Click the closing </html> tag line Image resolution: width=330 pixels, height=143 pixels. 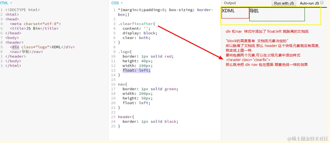[13, 66]
